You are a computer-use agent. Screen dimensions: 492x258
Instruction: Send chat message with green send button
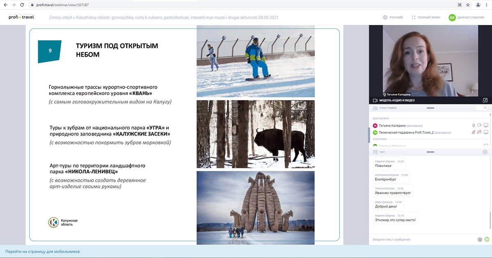(485, 240)
